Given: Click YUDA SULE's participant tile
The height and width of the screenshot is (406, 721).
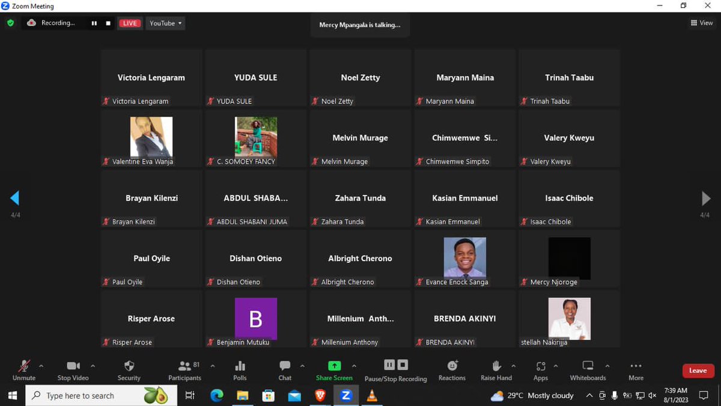Looking at the screenshot, I should [256, 78].
